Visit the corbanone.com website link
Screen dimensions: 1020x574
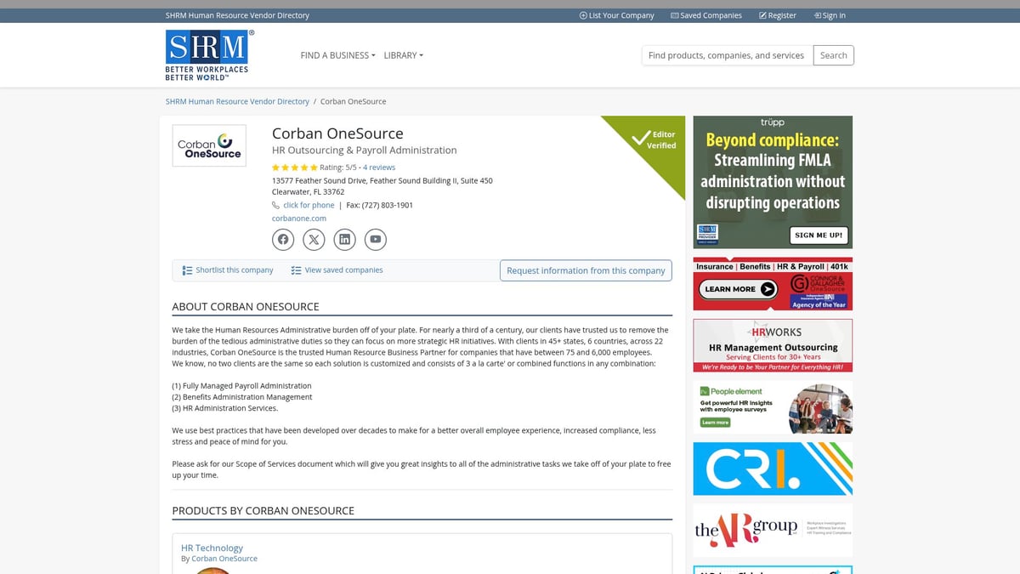pyautogui.click(x=298, y=218)
